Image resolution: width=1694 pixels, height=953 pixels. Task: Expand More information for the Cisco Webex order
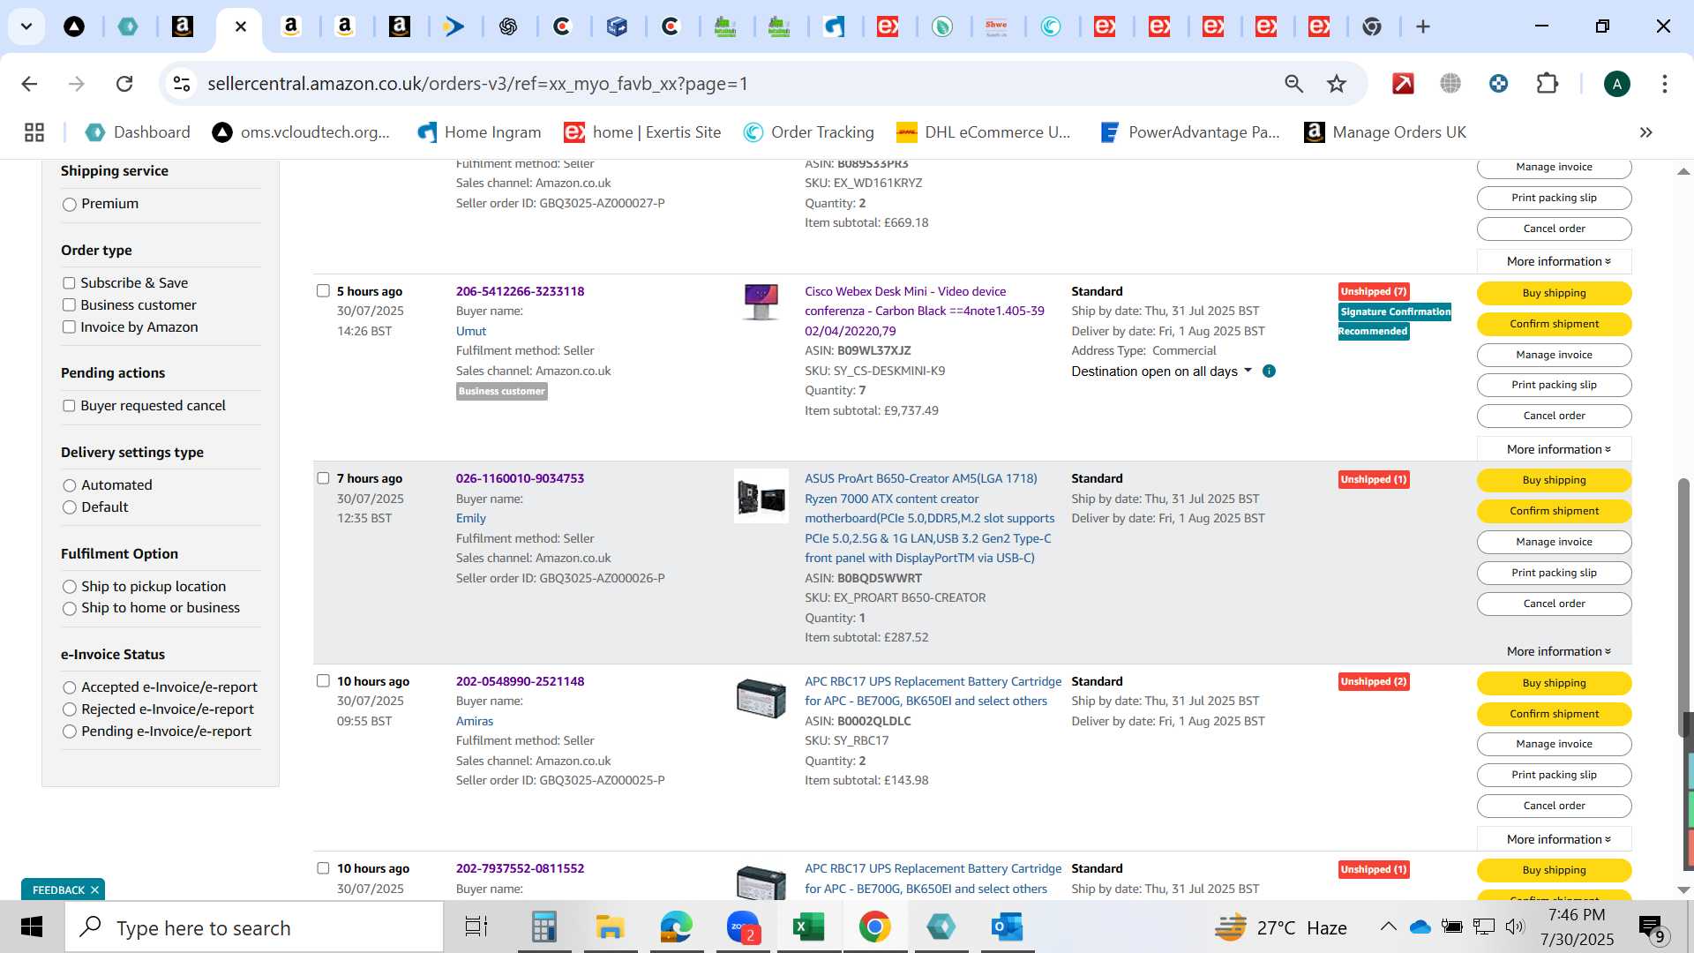[1558, 449]
